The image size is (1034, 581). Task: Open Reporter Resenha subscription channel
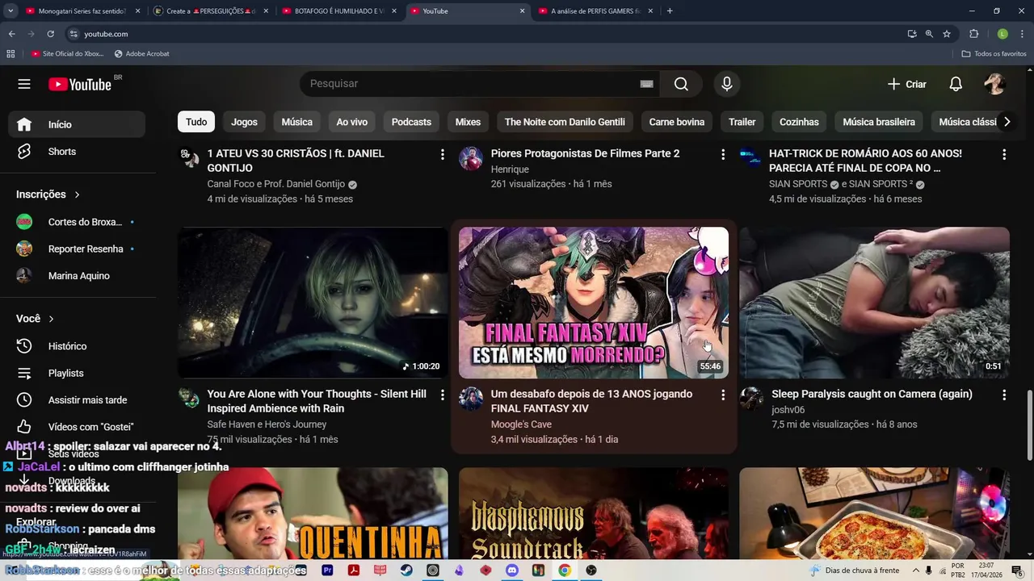click(77, 249)
